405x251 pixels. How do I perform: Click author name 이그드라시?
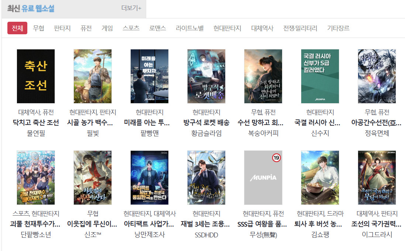(x=377, y=235)
